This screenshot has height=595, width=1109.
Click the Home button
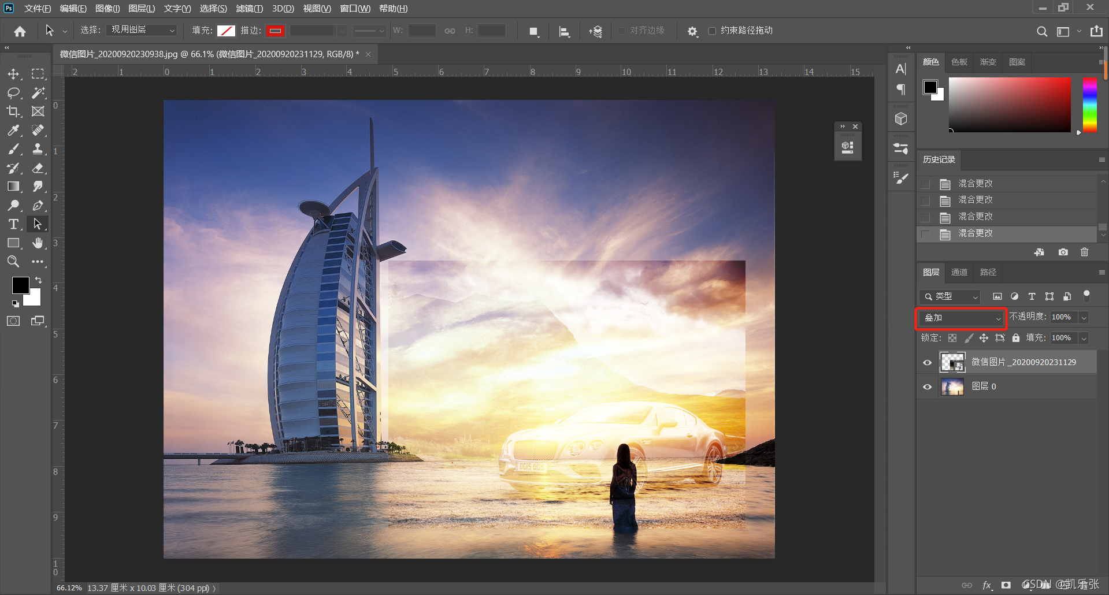[20, 31]
